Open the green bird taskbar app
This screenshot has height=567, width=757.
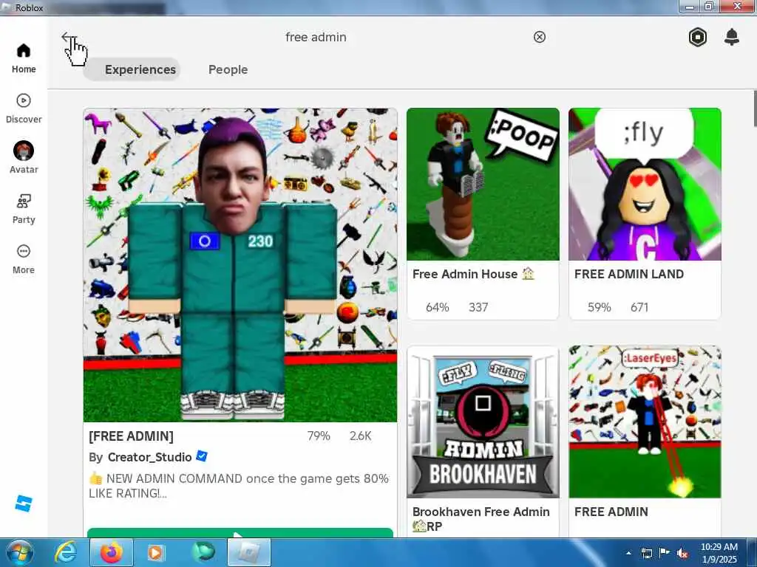click(203, 552)
